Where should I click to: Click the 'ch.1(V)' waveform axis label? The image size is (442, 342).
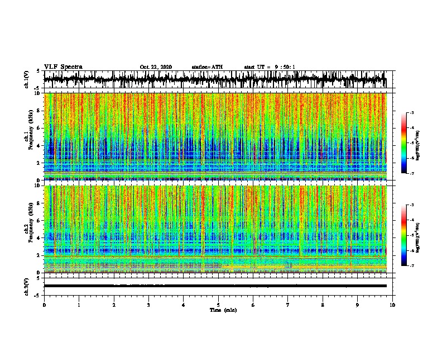27,79
